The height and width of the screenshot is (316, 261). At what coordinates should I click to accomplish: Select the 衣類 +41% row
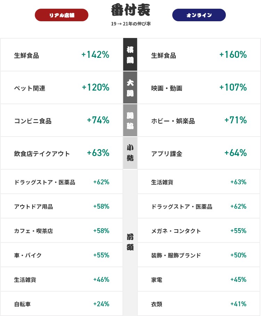199,304
